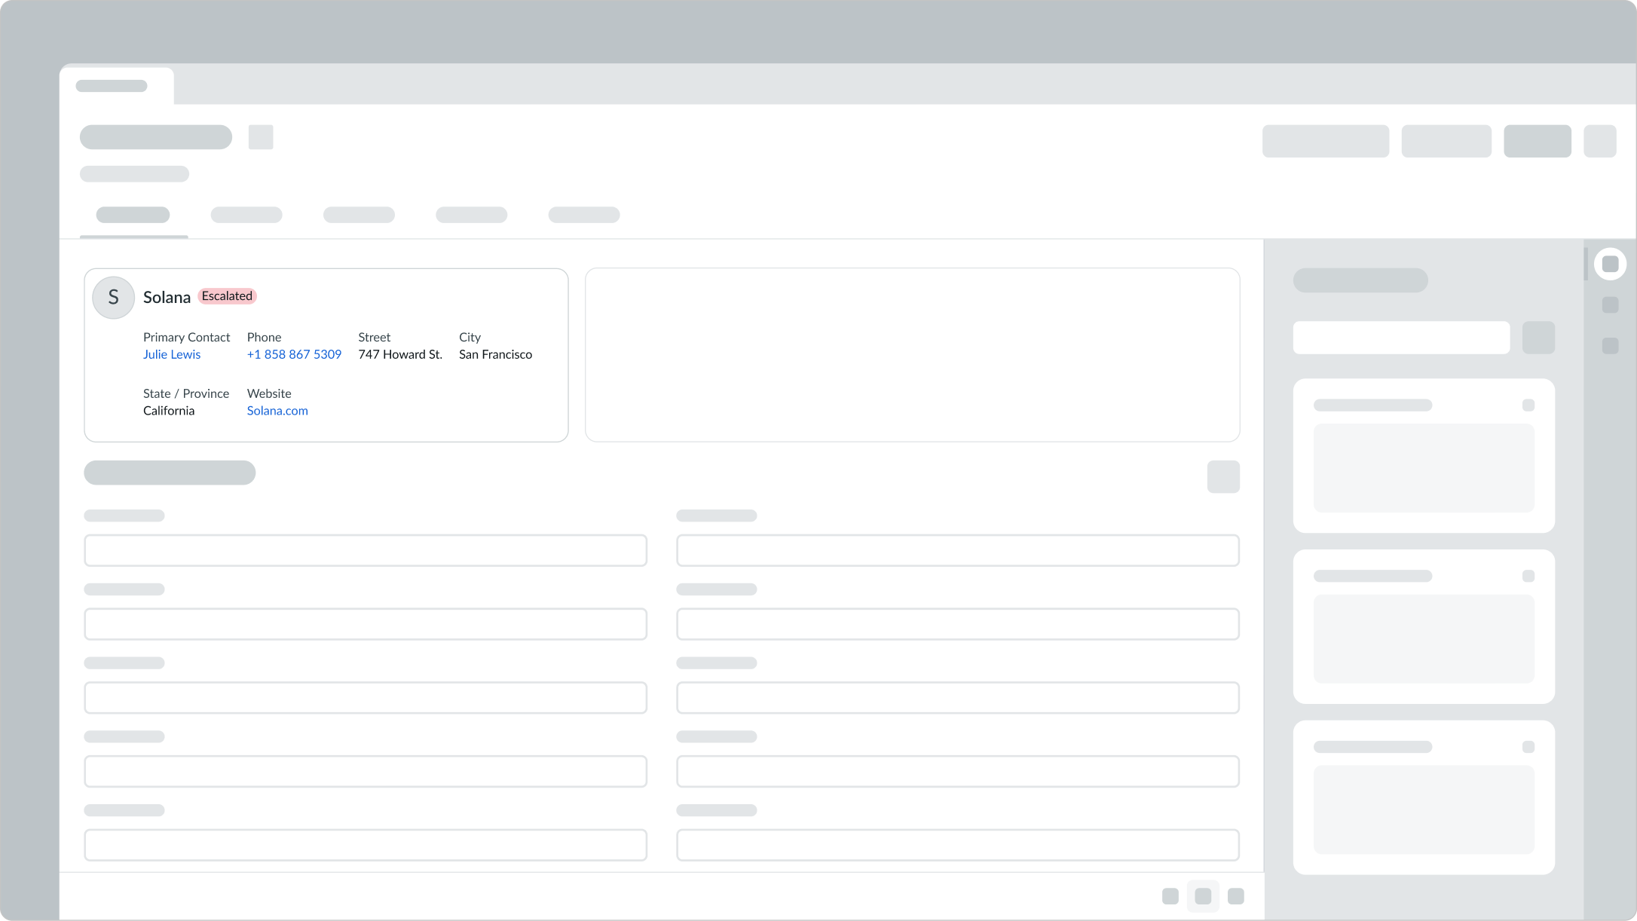The width and height of the screenshot is (1637, 921).
Task: Open the rightmost control in the top toolbar
Action: point(1601,141)
